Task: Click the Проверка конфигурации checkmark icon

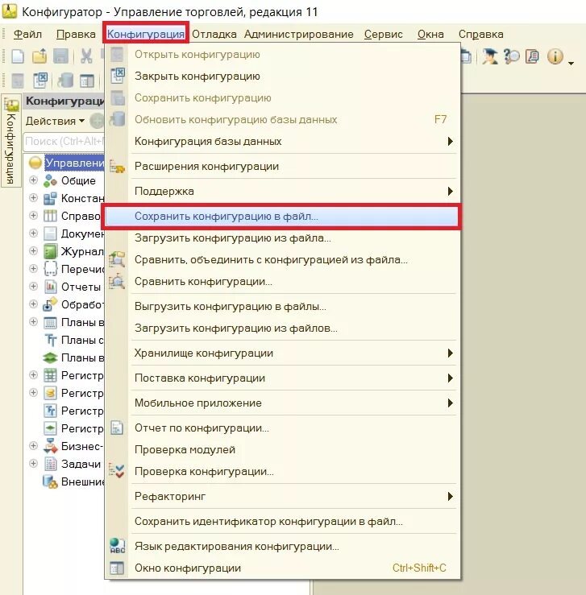Action: (x=117, y=471)
